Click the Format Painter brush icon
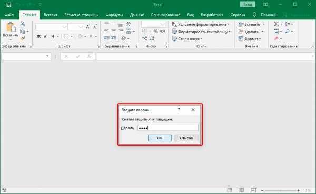The height and width of the screenshot is (194, 316). [x=23, y=38]
